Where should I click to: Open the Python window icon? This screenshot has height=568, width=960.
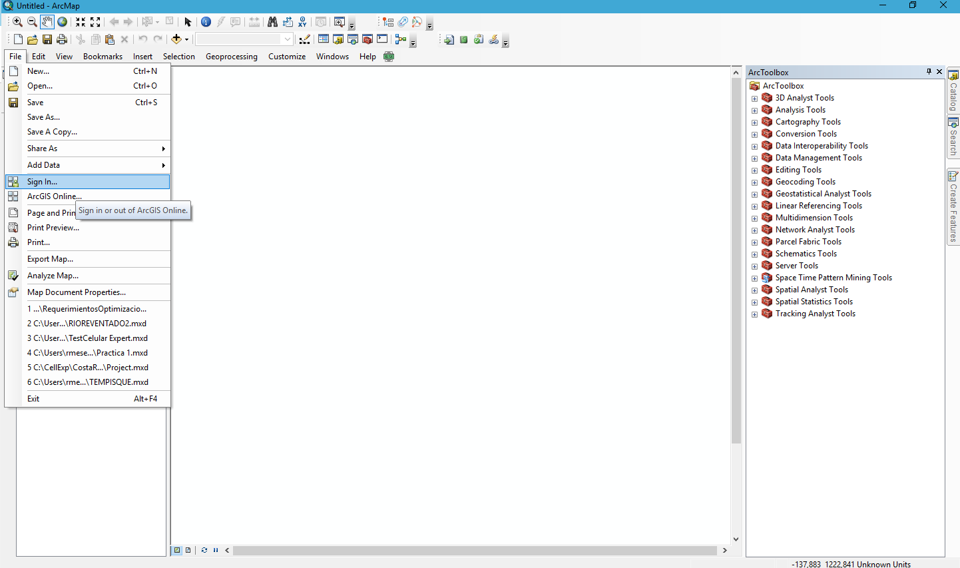pos(382,39)
